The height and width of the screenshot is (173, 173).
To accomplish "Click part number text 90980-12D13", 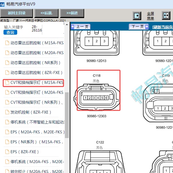I will pos(96,61).
